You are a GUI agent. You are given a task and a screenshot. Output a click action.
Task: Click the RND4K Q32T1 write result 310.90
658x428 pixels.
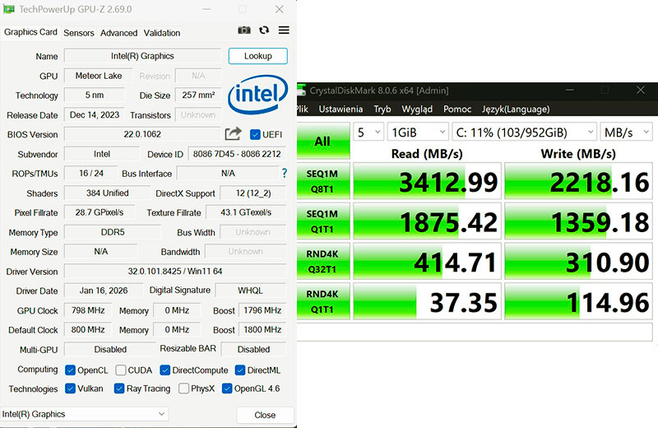579,261
